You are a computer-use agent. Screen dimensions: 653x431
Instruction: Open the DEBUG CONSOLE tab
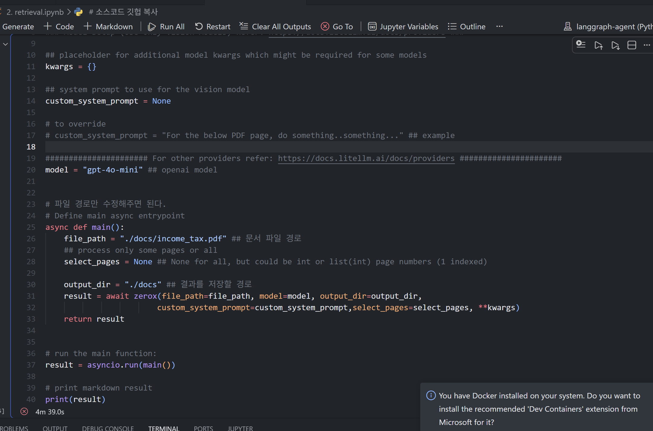click(x=108, y=428)
